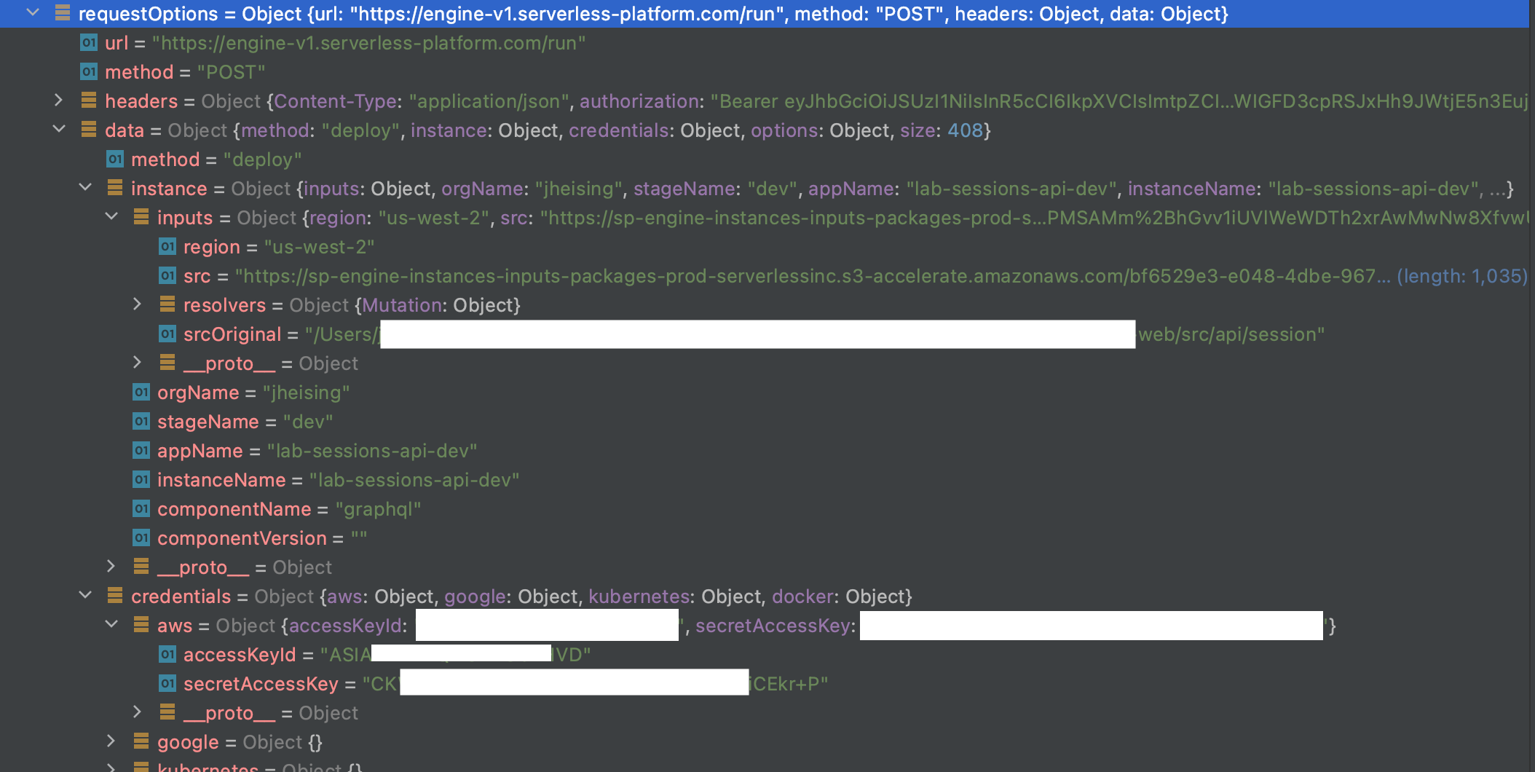Collapse the instance object node

click(85, 188)
